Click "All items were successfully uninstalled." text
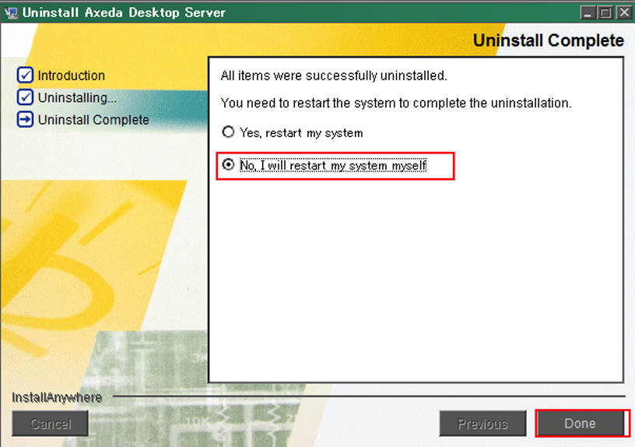The height and width of the screenshot is (447, 635). (334, 76)
